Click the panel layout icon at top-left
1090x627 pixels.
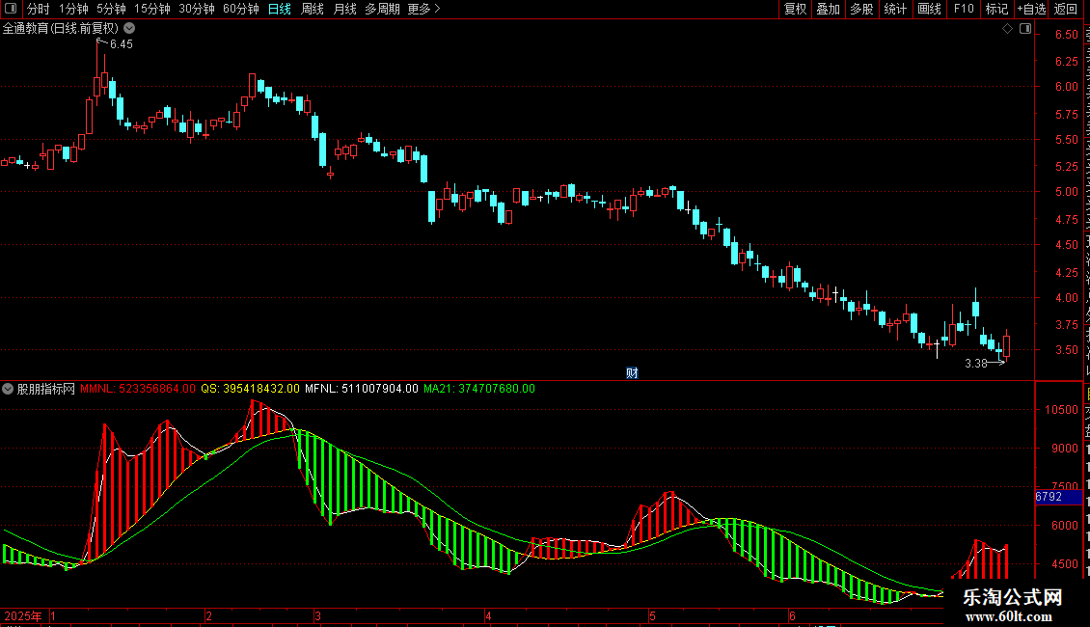[x=10, y=9]
